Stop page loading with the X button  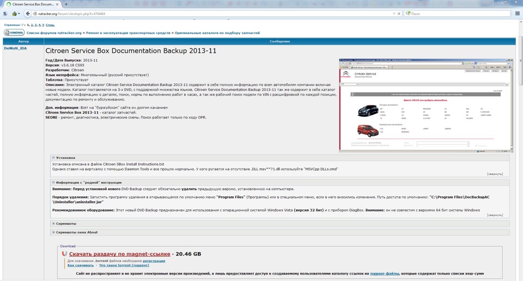(x=399, y=14)
